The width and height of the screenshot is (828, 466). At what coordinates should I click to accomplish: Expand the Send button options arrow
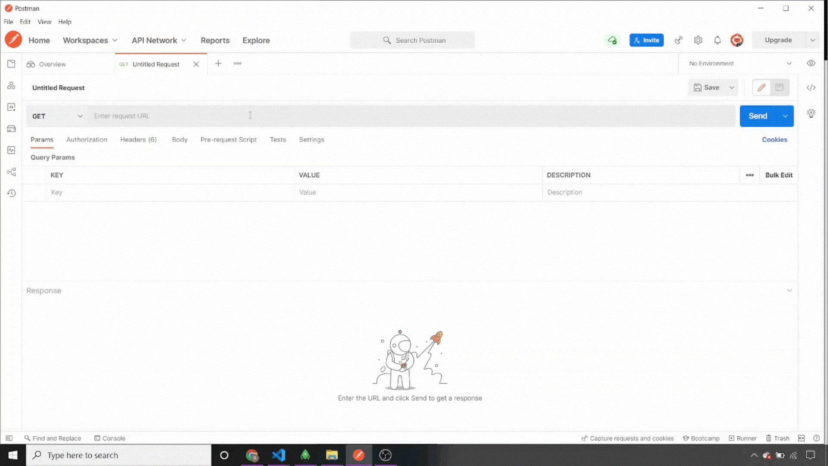click(x=785, y=116)
